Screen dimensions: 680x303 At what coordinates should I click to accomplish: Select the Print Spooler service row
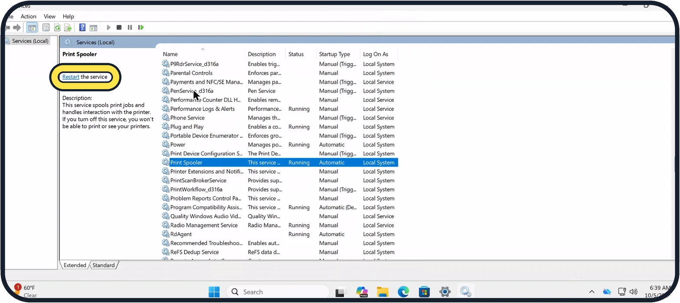pyautogui.click(x=280, y=162)
